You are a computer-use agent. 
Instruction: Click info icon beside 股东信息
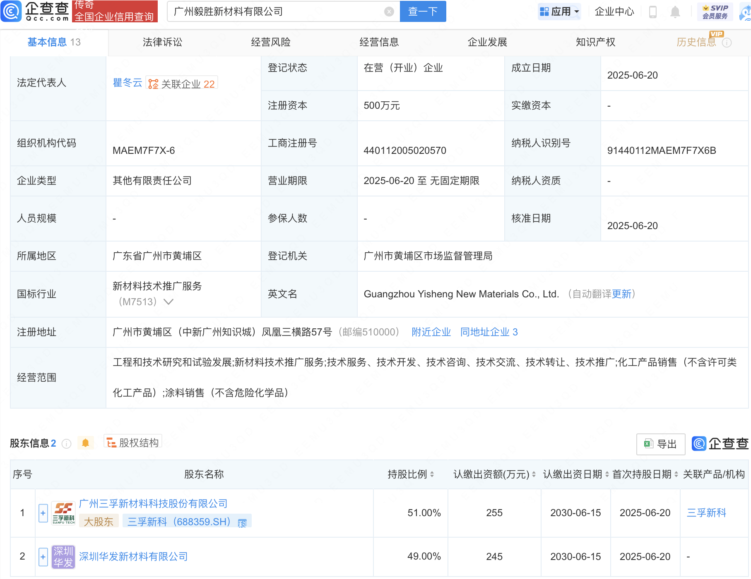point(66,444)
